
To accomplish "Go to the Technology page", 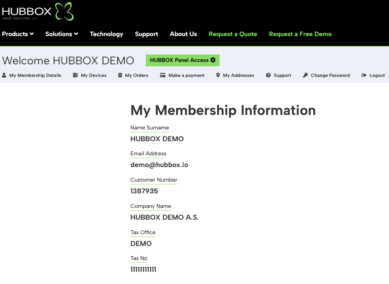I will [x=106, y=34].
